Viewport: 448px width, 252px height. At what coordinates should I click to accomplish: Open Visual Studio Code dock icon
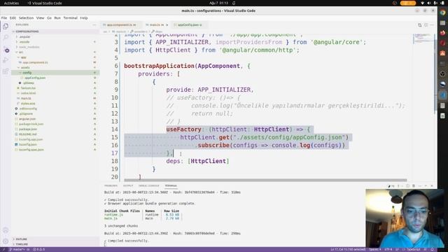click(442, 95)
